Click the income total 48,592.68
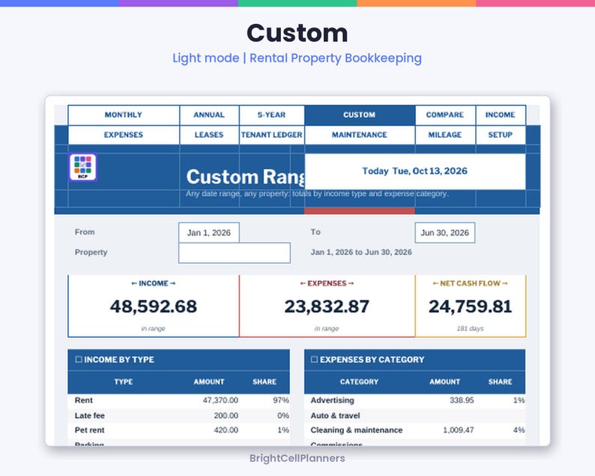595x476 pixels. [x=154, y=307]
